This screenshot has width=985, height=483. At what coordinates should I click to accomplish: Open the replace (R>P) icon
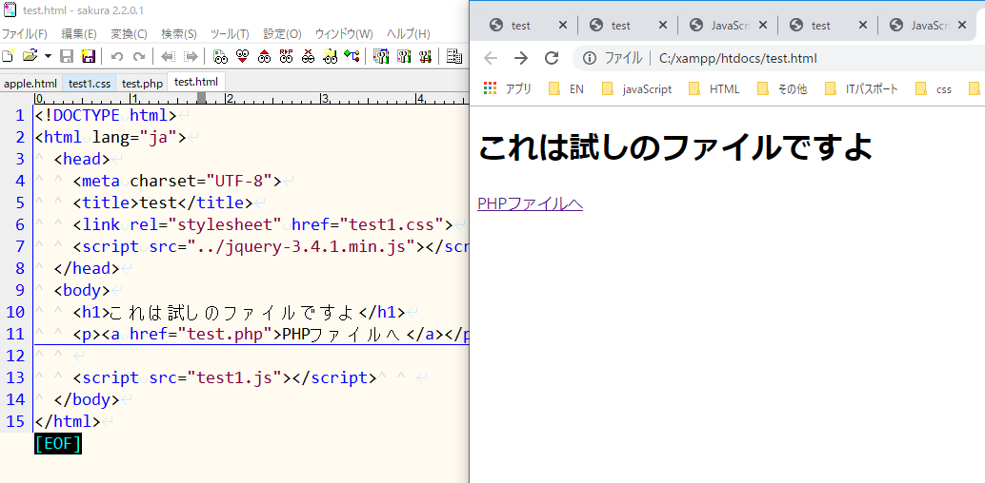point(287,56)
